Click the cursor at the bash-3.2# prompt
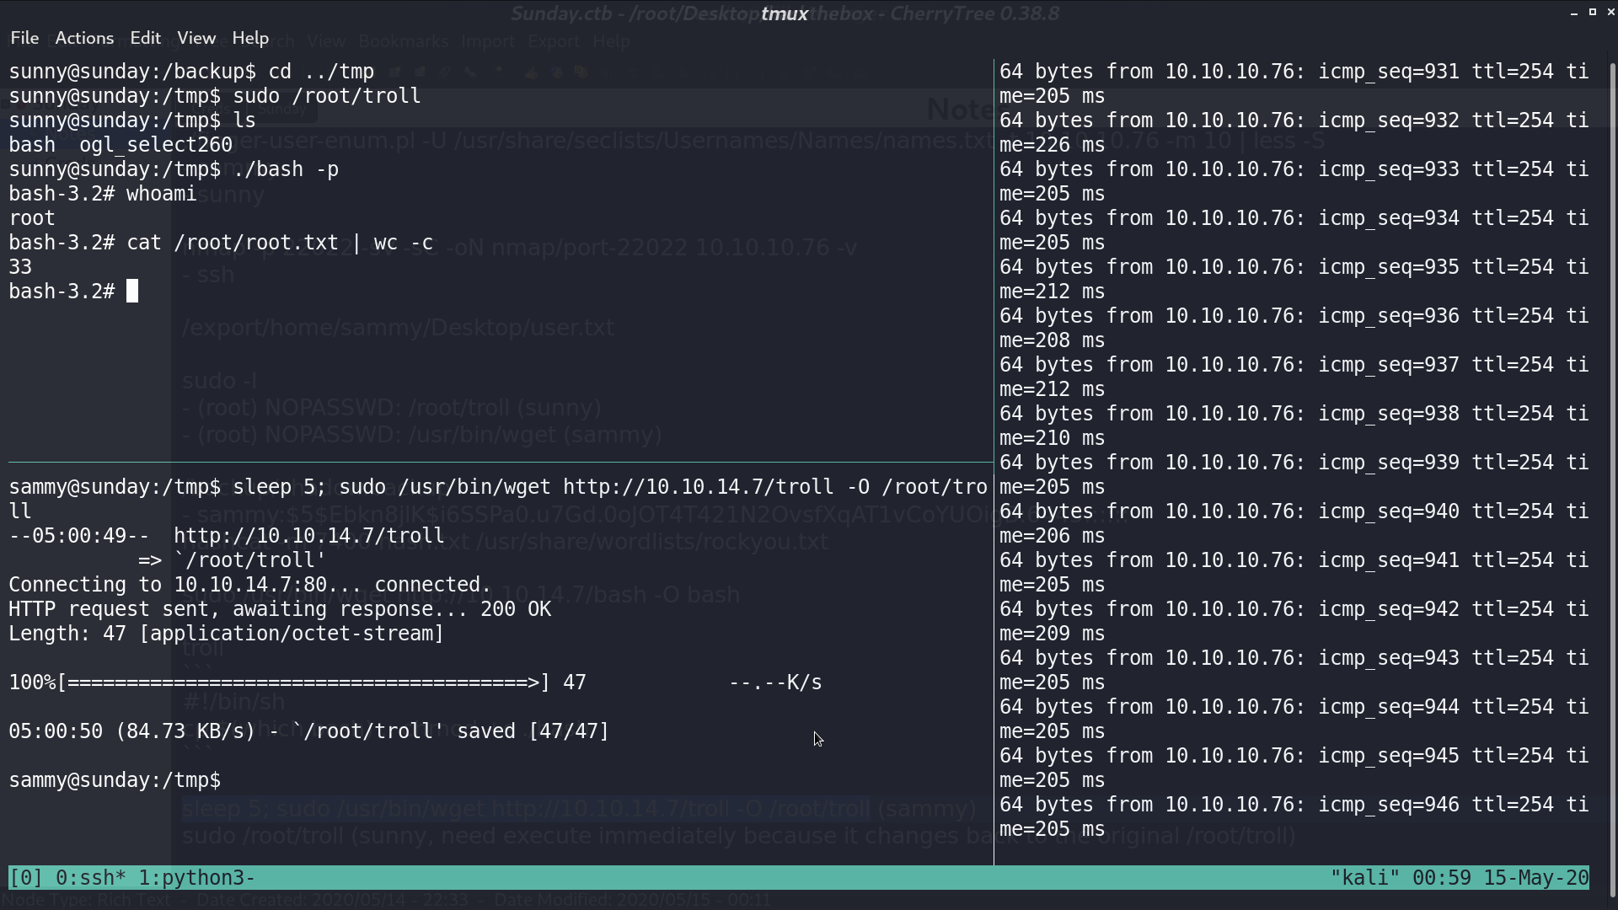This screenshot has width=1618, height=910. click(x=132, y=292)
